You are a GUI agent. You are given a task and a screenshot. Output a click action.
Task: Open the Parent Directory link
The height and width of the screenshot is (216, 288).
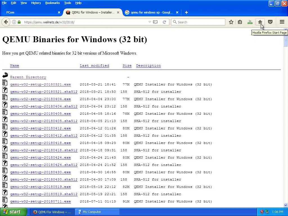[28, 77]
